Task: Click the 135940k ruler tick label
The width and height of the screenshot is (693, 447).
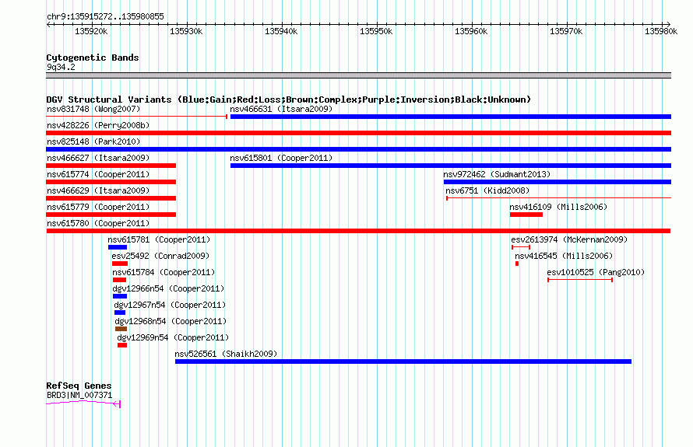Action: [x=281, y=31]
